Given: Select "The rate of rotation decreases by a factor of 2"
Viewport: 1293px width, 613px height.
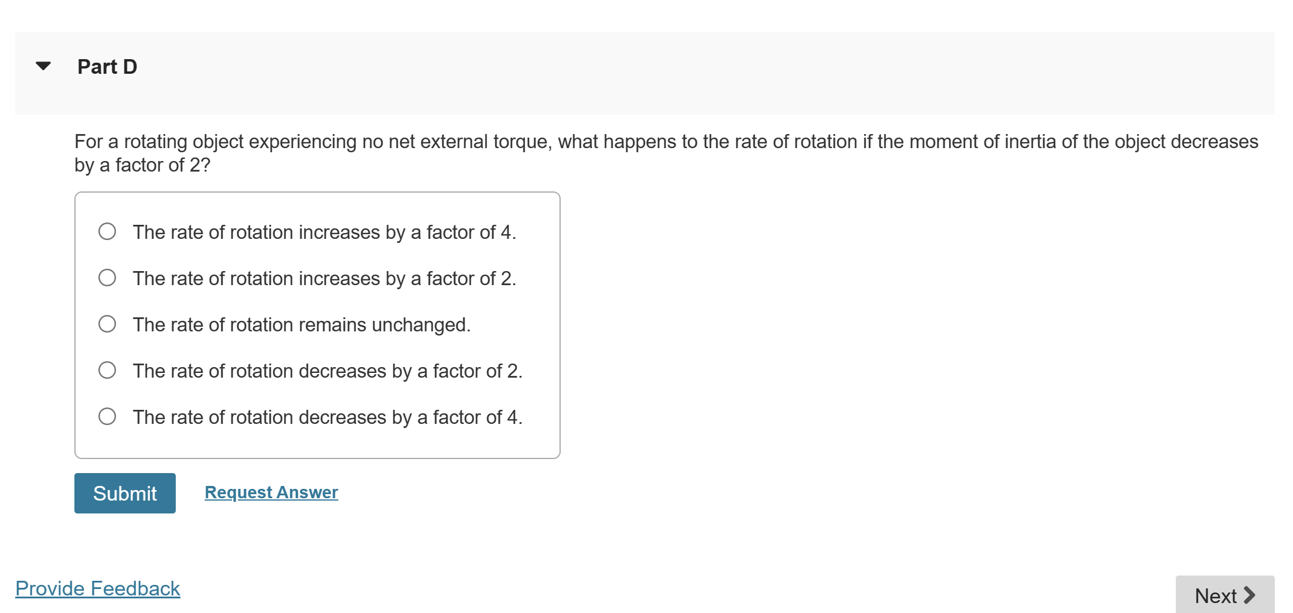Looking at the screenshot, I should coord(107,370).
